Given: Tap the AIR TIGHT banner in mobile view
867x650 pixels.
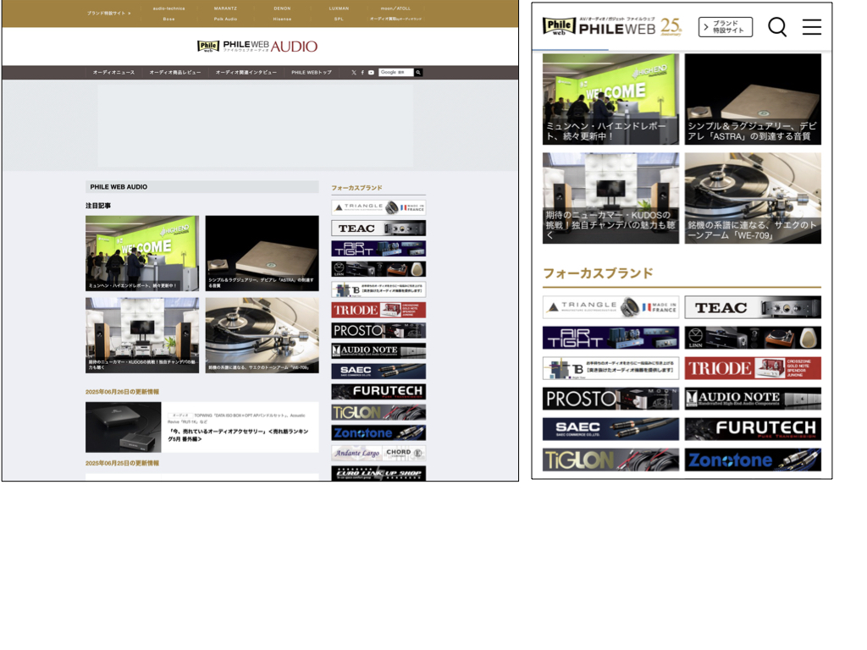Looking at the screenshot, I should (x=610, y=338).
